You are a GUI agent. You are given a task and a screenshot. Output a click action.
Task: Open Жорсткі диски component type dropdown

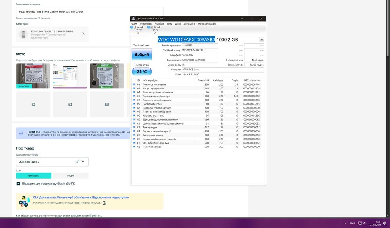(52, 162)
